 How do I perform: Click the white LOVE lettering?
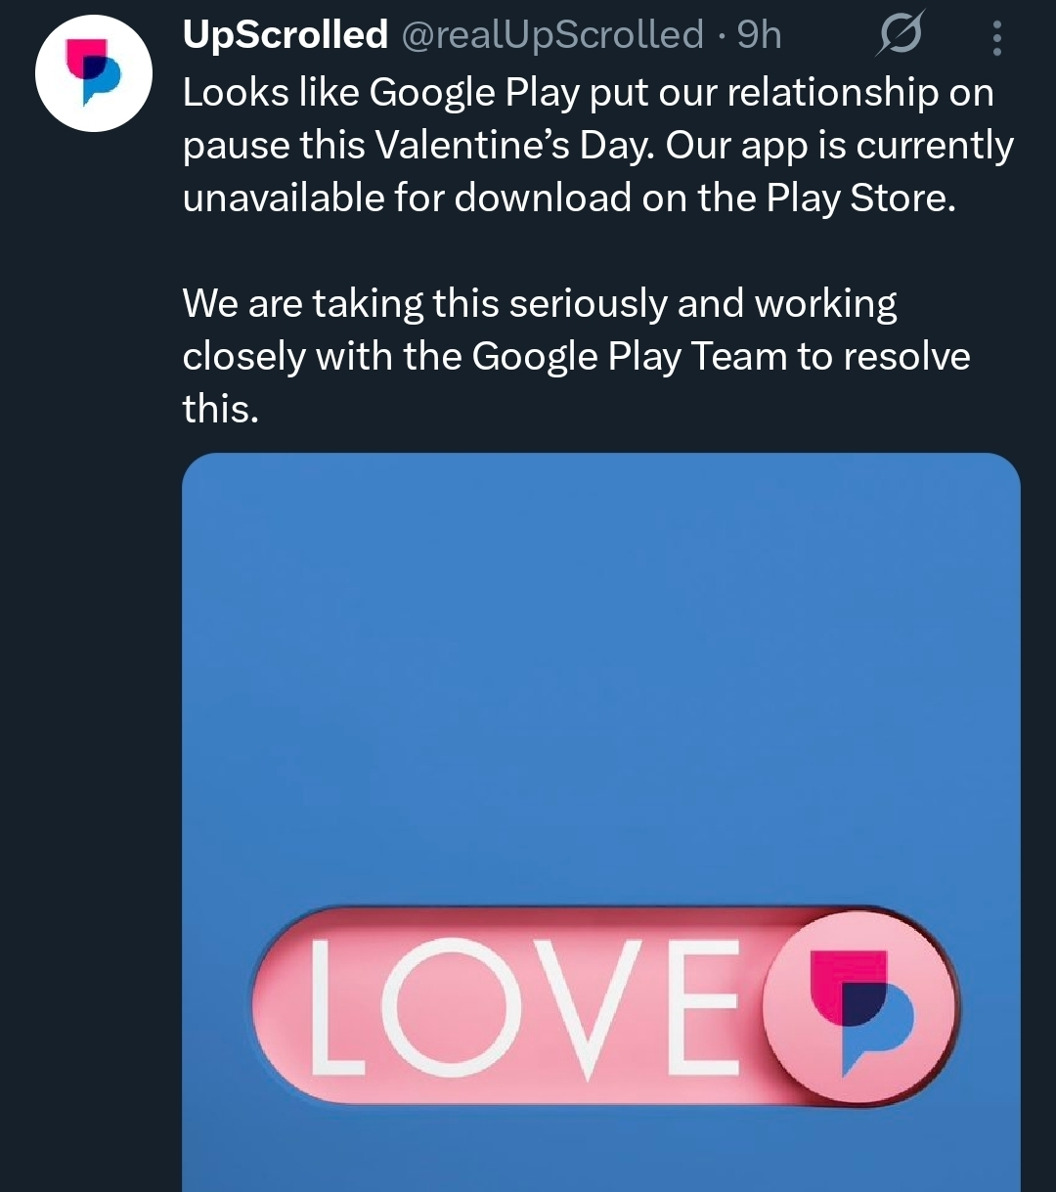tap(523, 1007)
